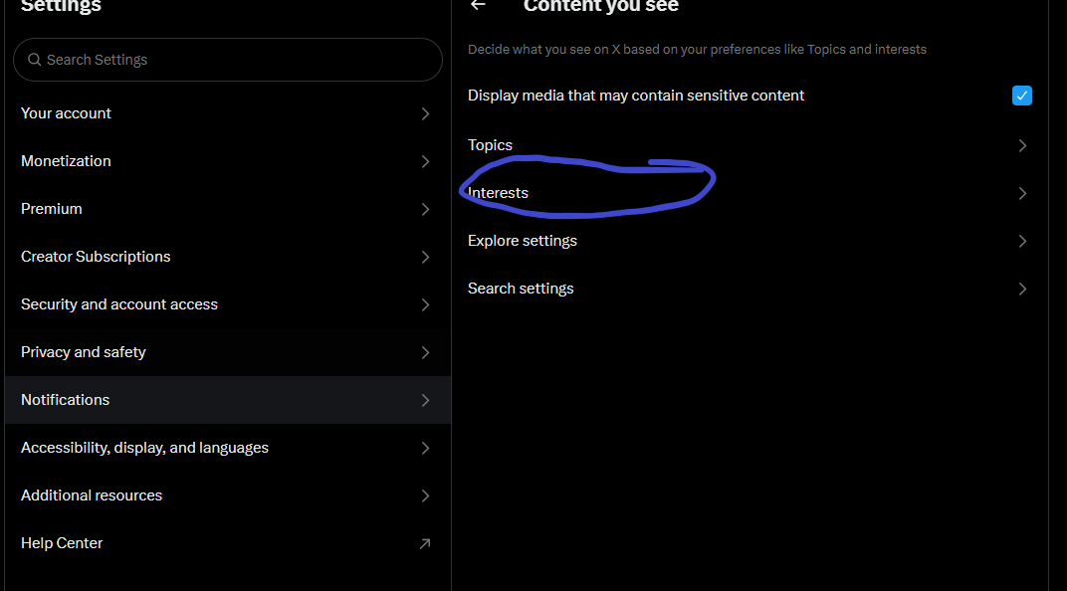Open the Interests chevron arrow
Screen dimensions: 1067x591
click(x=1022, y=193)
